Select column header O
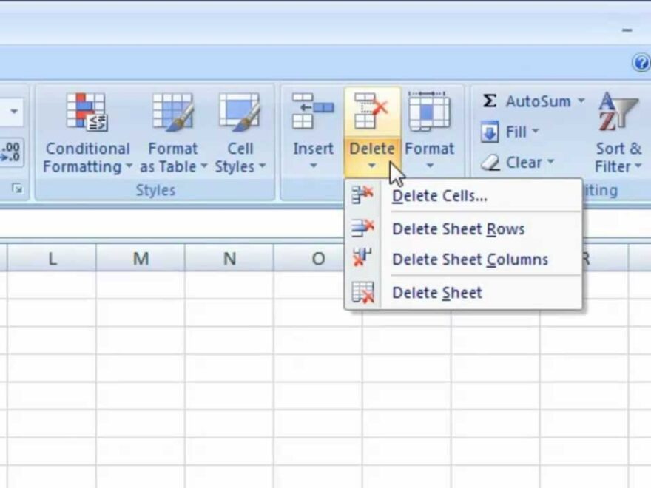This screenshot has height=488, width=651. coord(317,259)
